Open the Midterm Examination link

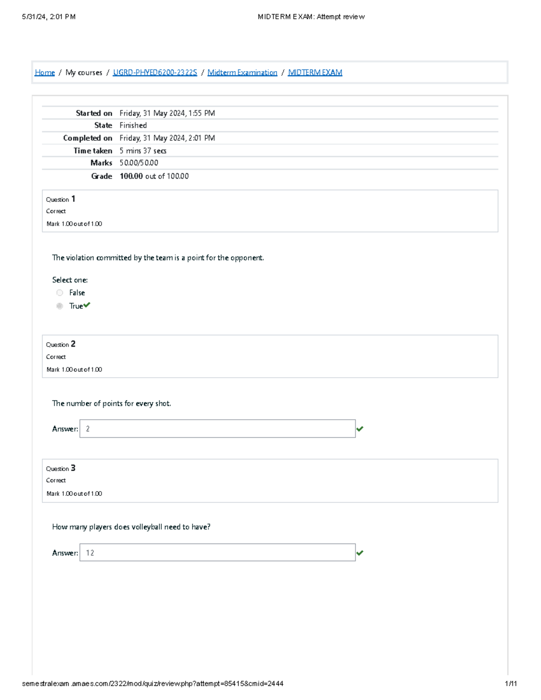[x=243, y=72]
